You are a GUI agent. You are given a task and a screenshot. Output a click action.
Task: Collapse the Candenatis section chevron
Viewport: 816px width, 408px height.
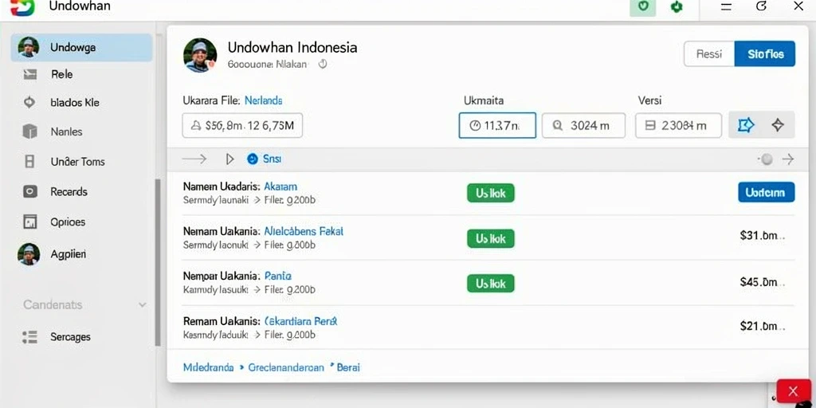[142, 305]
